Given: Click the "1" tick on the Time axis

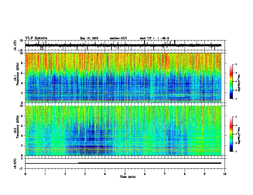Looking at the screenshot, I should (45, 174).
